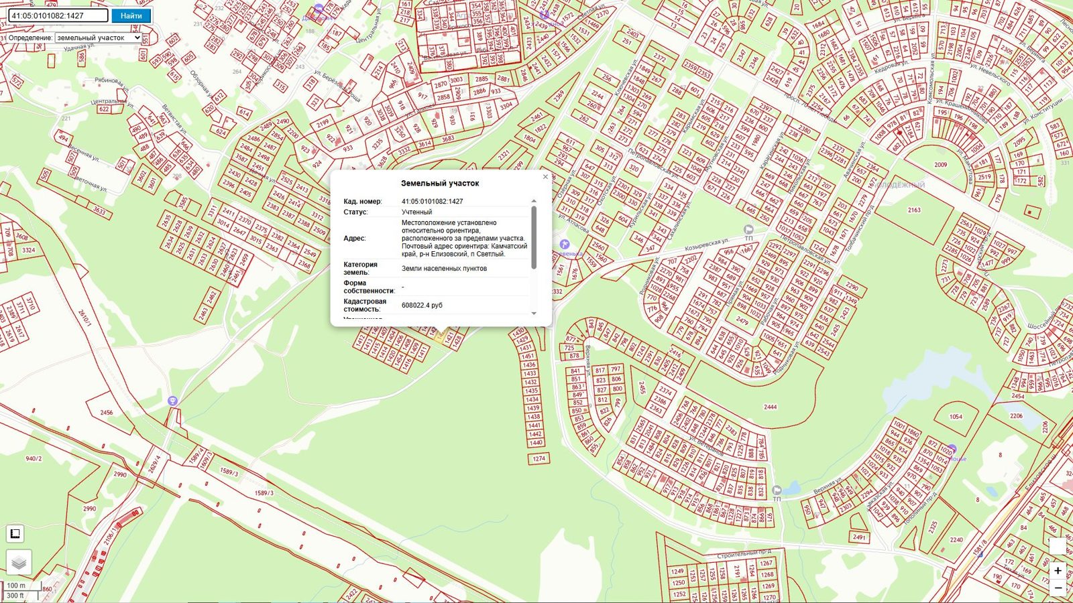Click the ТП stop on Козыревская ул.
1073x603 pixels.
(748, 230)
